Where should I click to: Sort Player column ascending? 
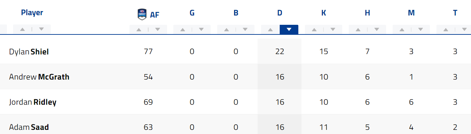(x=22, y=29)
